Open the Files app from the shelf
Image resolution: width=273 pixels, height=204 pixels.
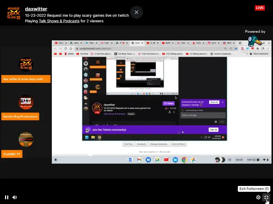pyautogui.click(x=175, y=160)
